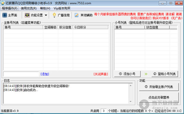The height and width of the screenshot is (114, 184).
Task: Click the 点击此处刷营养 button
Action: (x=159, y=97)
